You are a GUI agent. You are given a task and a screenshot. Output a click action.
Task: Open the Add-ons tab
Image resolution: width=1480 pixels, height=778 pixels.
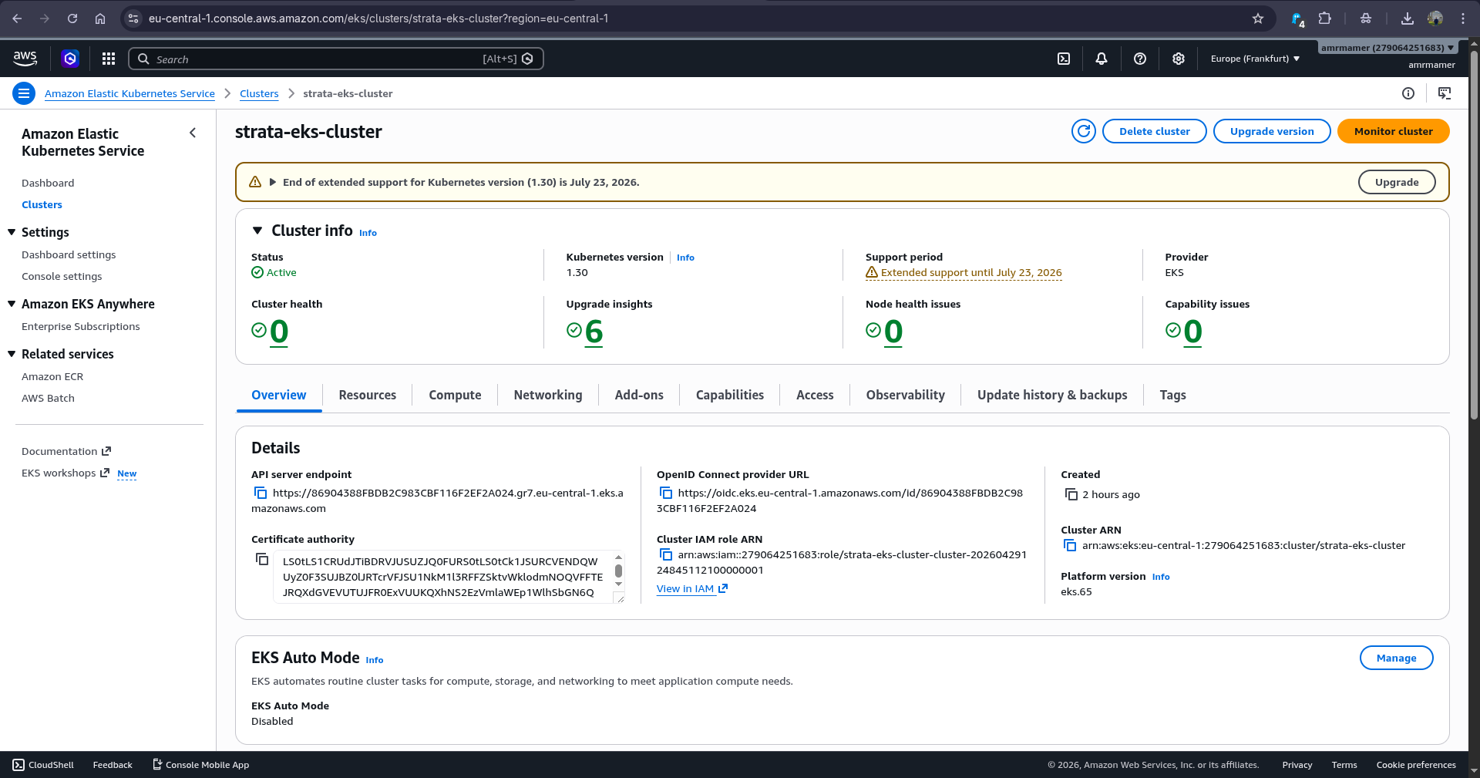coord(639,395)
